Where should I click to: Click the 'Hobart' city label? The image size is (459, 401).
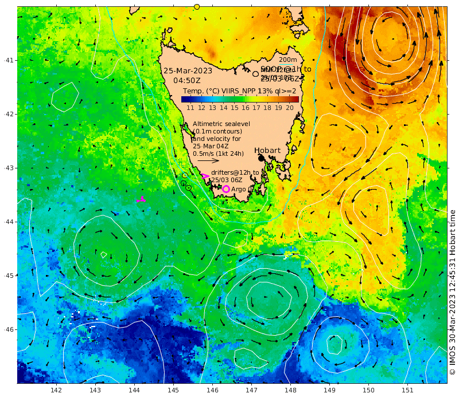[267, 151]
